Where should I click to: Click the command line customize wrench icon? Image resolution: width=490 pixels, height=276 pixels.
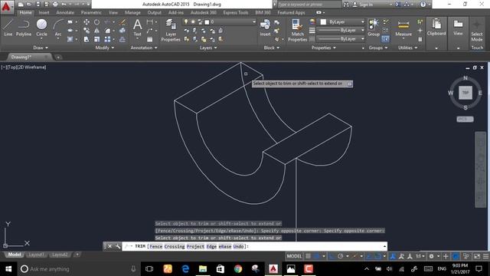point(118,246)
